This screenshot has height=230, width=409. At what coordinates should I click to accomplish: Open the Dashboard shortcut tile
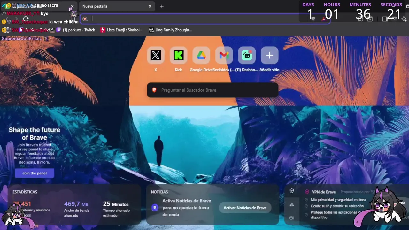click(x=247, y=55)
